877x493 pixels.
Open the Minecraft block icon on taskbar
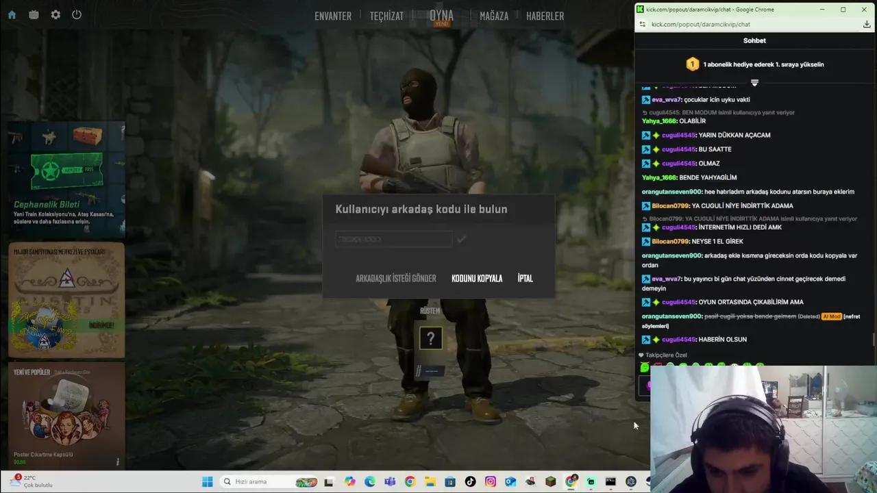(550, 481)
